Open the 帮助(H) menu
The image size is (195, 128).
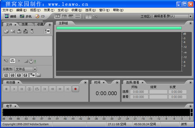pyautogui.click(x=118, y=10)
